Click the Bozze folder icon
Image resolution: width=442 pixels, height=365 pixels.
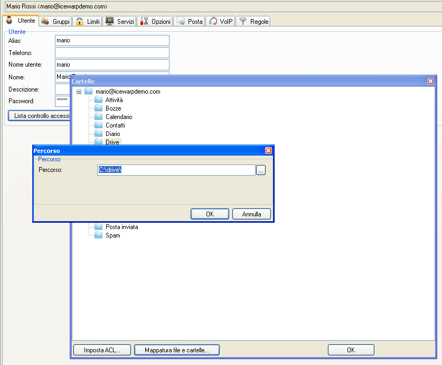(98, 108)
